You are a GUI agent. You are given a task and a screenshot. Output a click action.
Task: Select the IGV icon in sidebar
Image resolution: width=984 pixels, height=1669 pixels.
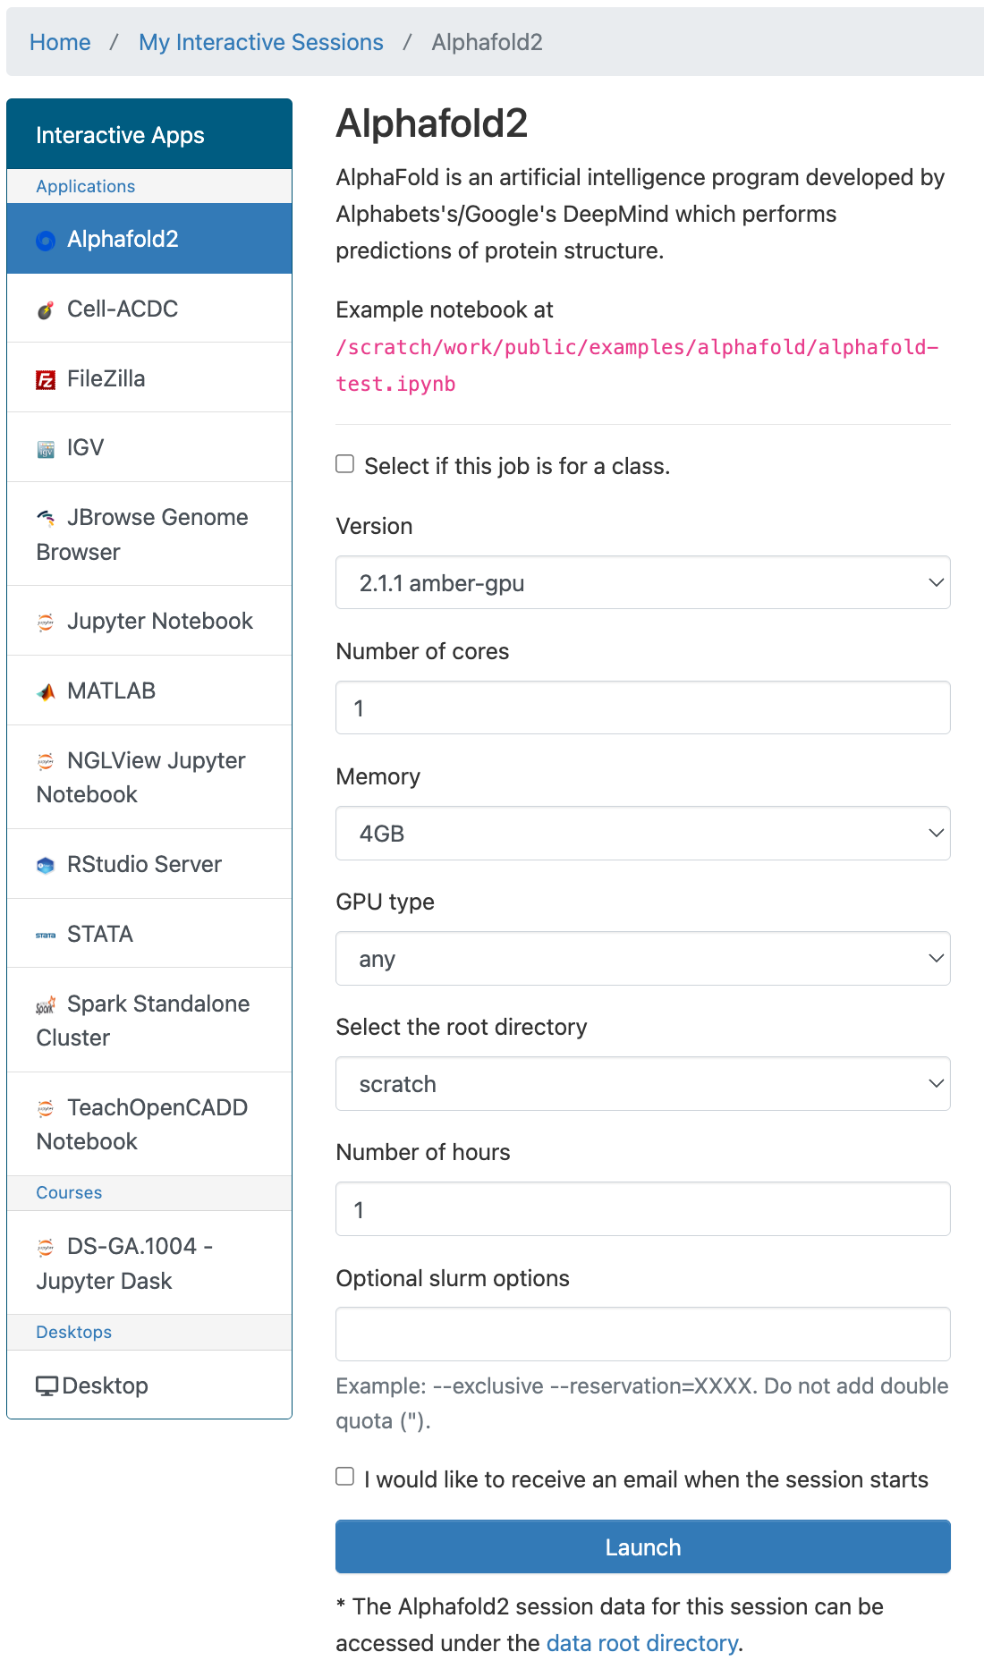click(x=46, y=449)
